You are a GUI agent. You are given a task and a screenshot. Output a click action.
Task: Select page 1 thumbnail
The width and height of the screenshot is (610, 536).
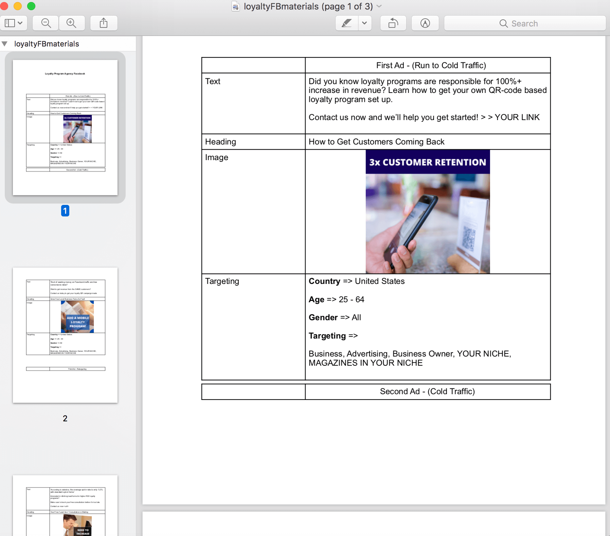65,128
